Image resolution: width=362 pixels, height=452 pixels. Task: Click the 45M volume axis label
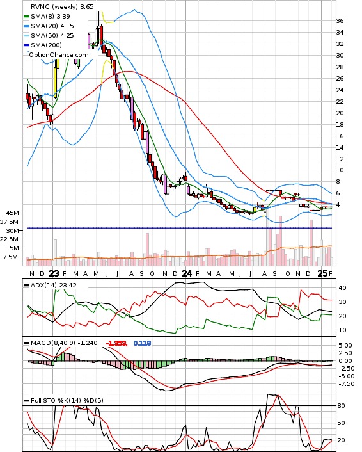(x=12, y=213)
